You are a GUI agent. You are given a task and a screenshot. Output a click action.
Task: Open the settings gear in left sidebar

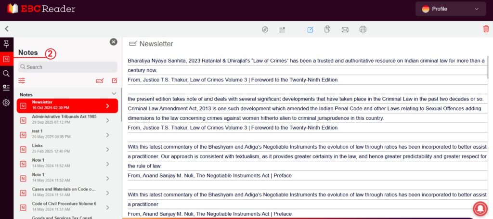[x=6, y=103]
